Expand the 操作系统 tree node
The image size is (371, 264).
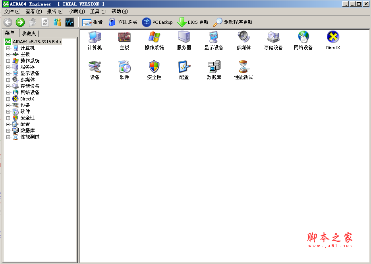point(8,61)
